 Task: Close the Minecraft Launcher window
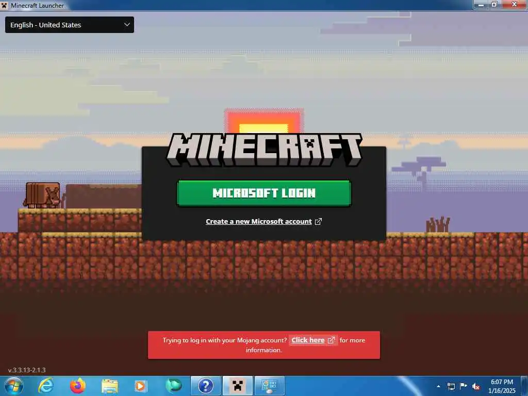[514, 4]
